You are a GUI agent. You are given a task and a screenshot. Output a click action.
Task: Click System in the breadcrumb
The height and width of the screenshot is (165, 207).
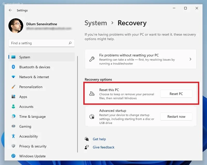[96, 23]
